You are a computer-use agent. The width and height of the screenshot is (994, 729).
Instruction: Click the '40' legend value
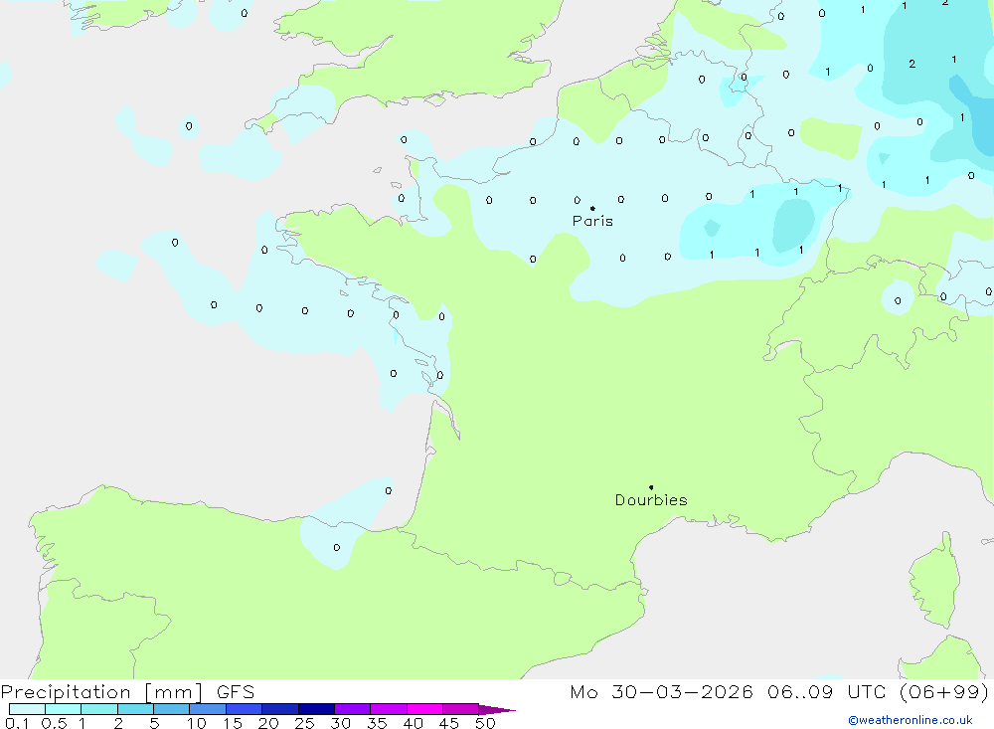pyautogui.click(x=413, y=723)
